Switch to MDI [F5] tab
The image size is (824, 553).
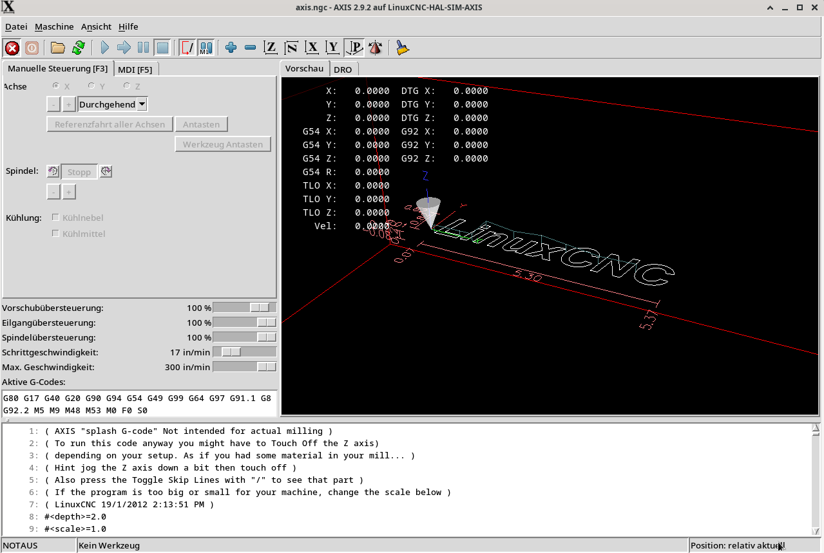pyautogui.click(x=135, y=70)
